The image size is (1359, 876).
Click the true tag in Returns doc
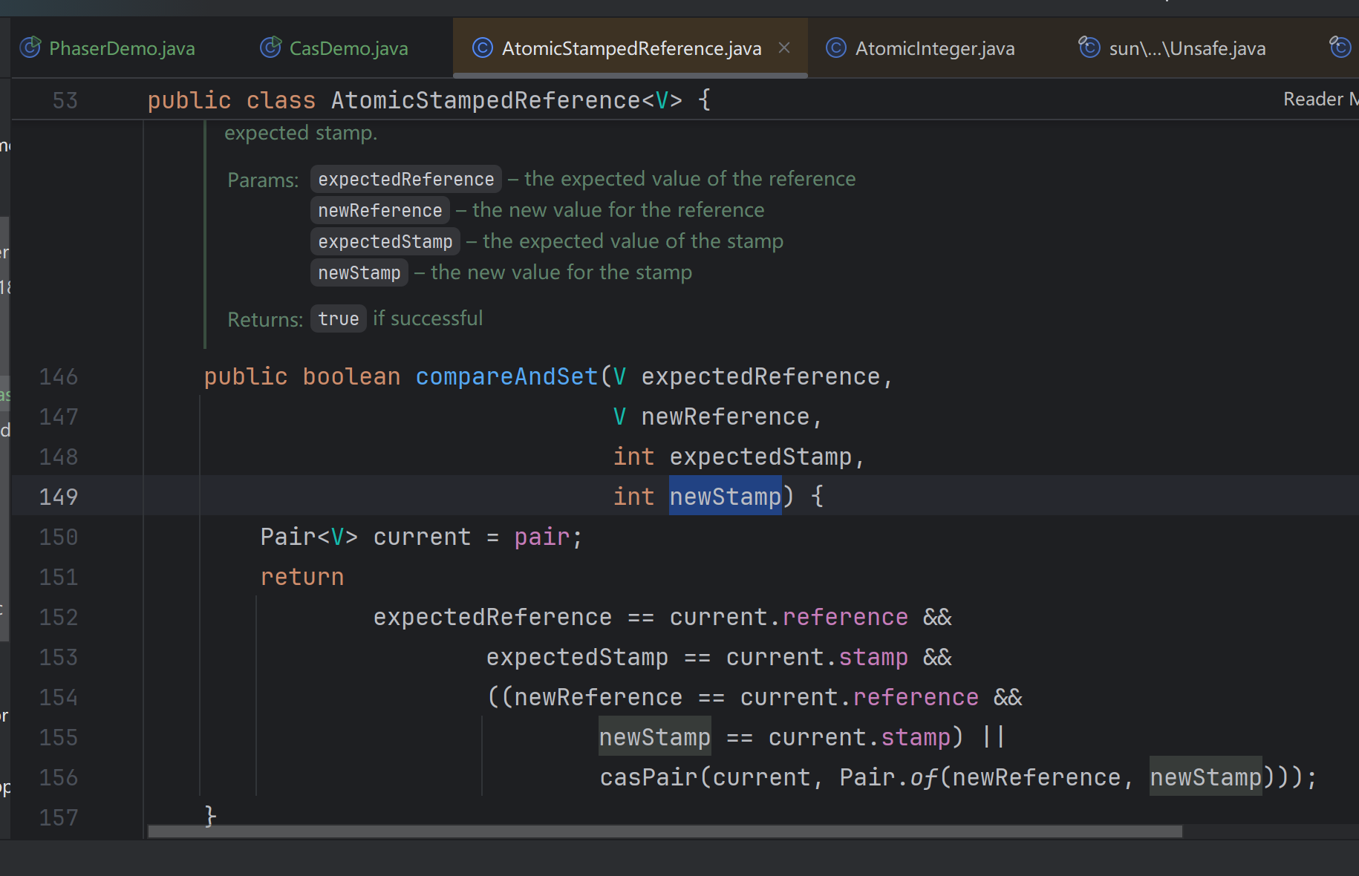[x=338, y=318]
